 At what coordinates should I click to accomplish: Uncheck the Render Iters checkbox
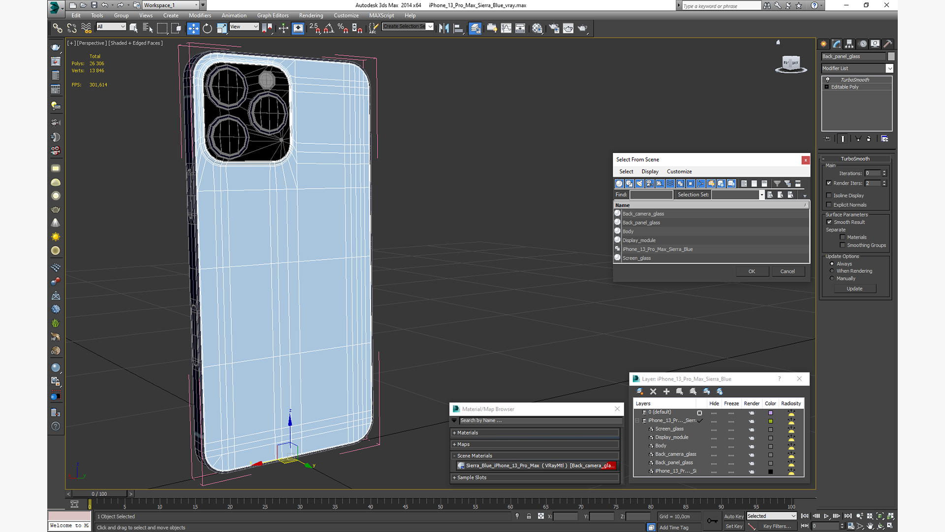click(829, 183)
